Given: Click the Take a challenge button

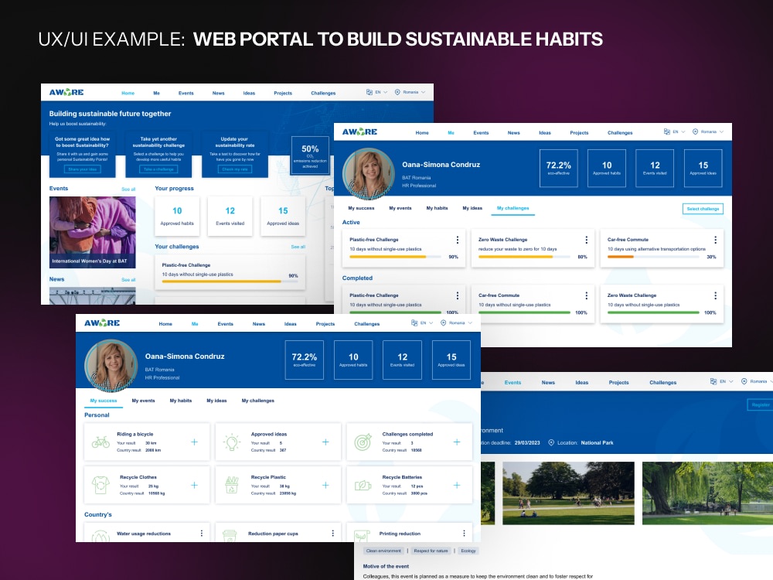Looking at the screenshot, I should coord(158,169).
